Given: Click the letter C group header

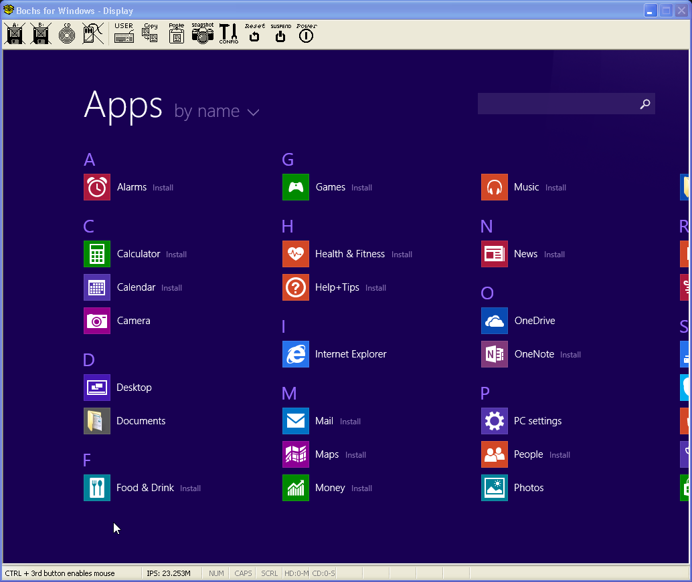Looking at the screenshot, I should point(89,227).
